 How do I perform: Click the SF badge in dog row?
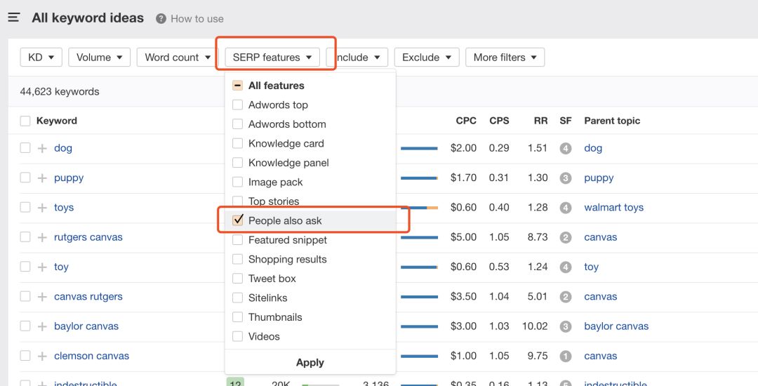click(x=566, y=148)
